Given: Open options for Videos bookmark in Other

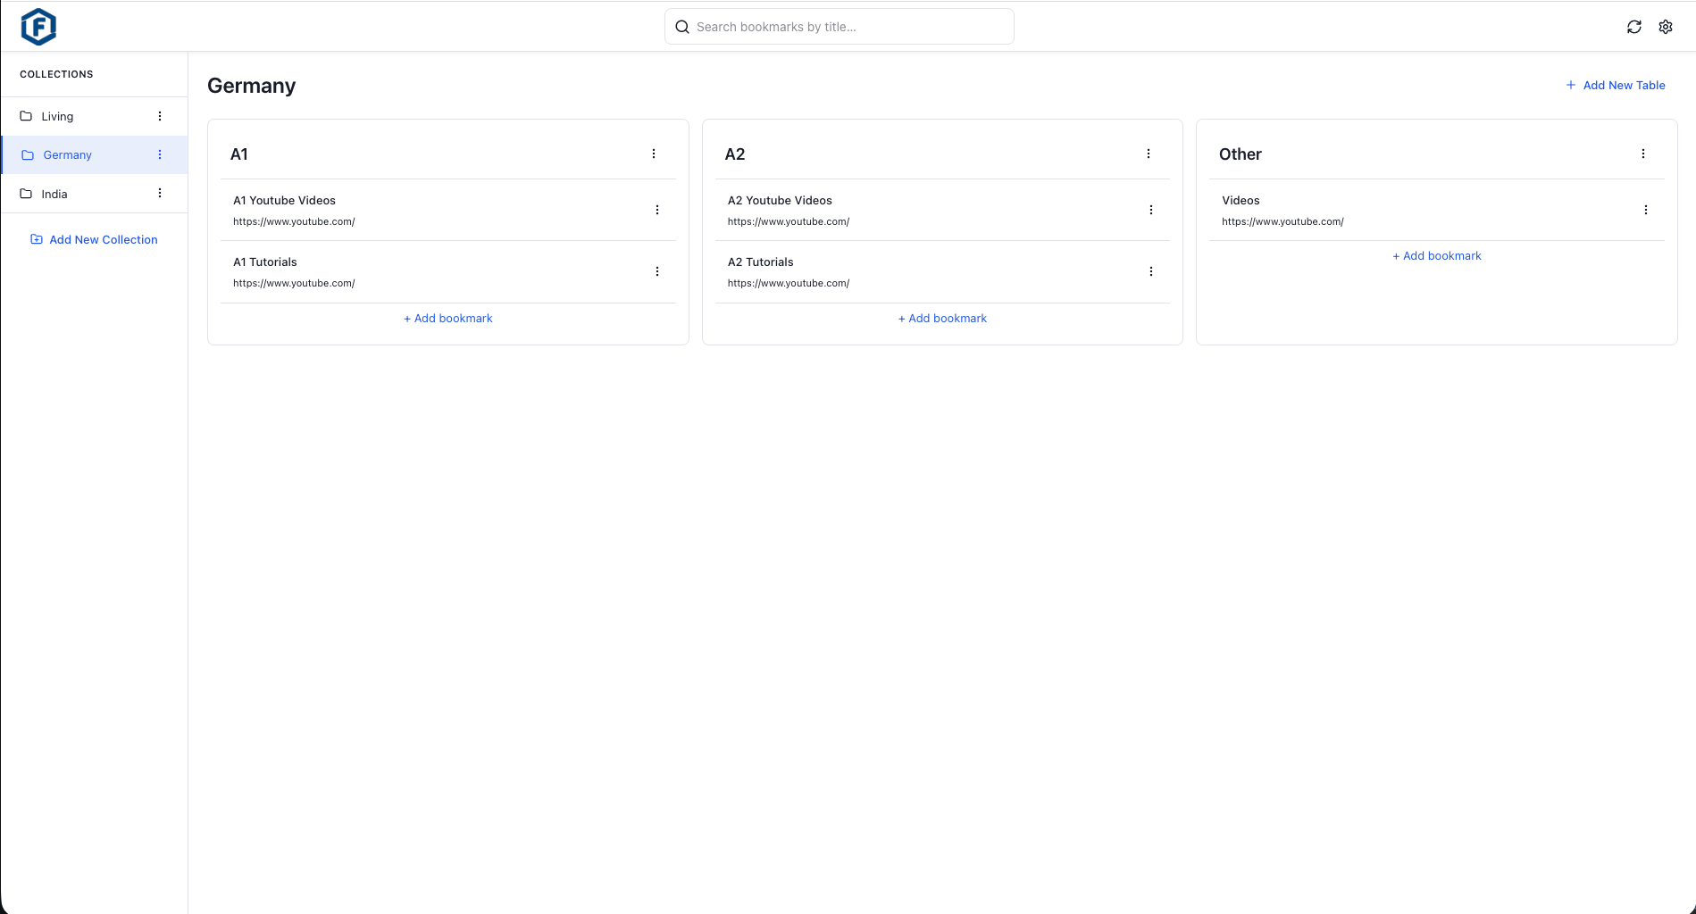Looking at the screenshot, I should pos(1645,210).
